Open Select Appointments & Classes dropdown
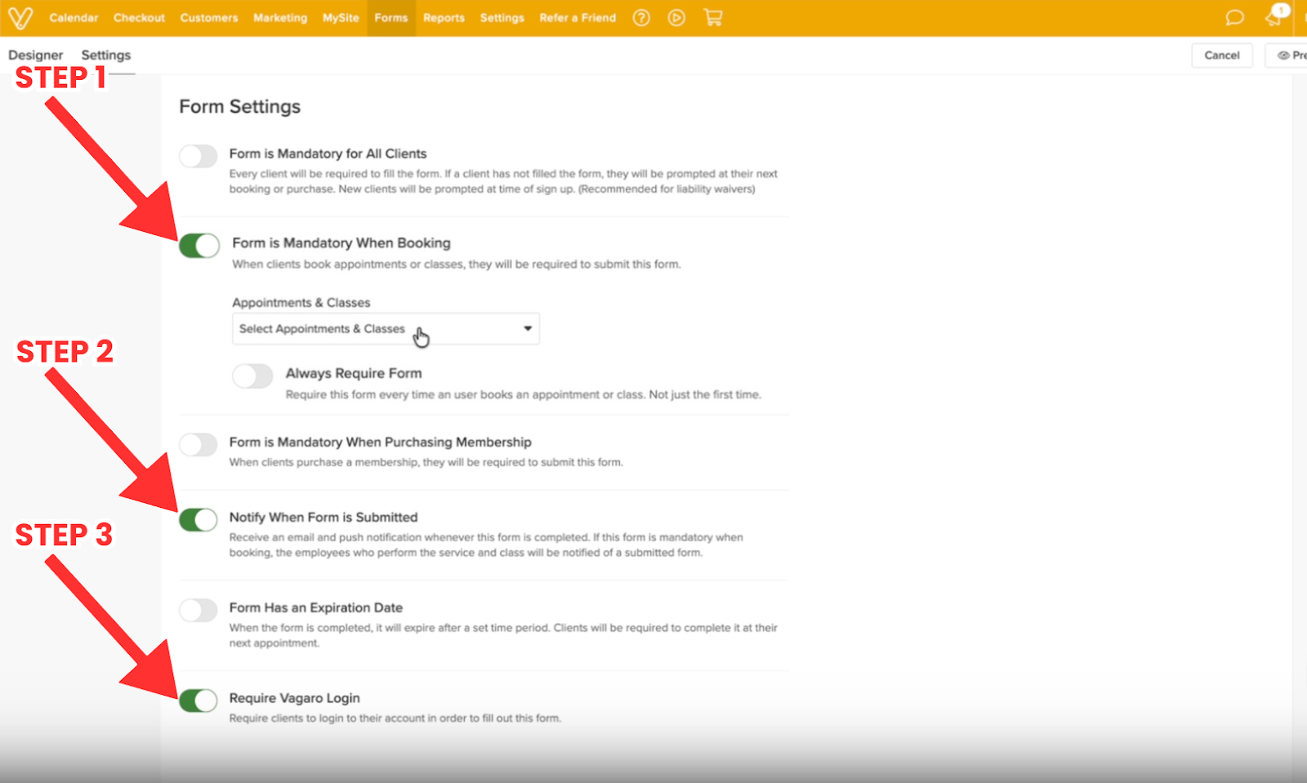This screenshot has width=1307, height=783. coord(386,328)
